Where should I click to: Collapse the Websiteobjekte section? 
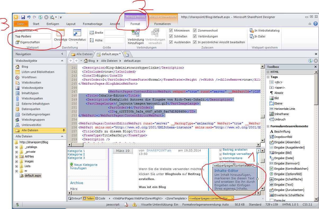pos(62,61)
